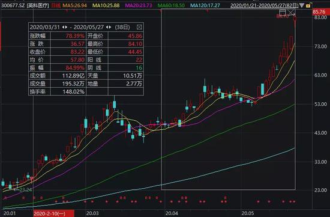Click the 2020/01/21-2020/05/27(82日) range text
330x217 pixels.
tap(265, 5)
